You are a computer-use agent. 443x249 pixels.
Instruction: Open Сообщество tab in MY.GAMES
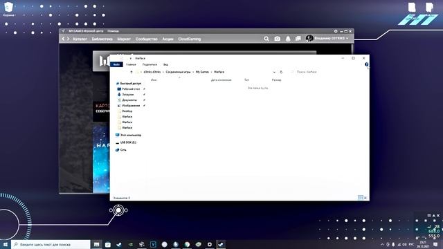[146, 39]
